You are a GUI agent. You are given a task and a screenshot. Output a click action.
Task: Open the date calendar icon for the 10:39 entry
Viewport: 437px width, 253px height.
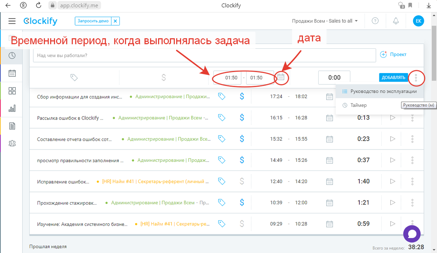(x=330, y=202)
